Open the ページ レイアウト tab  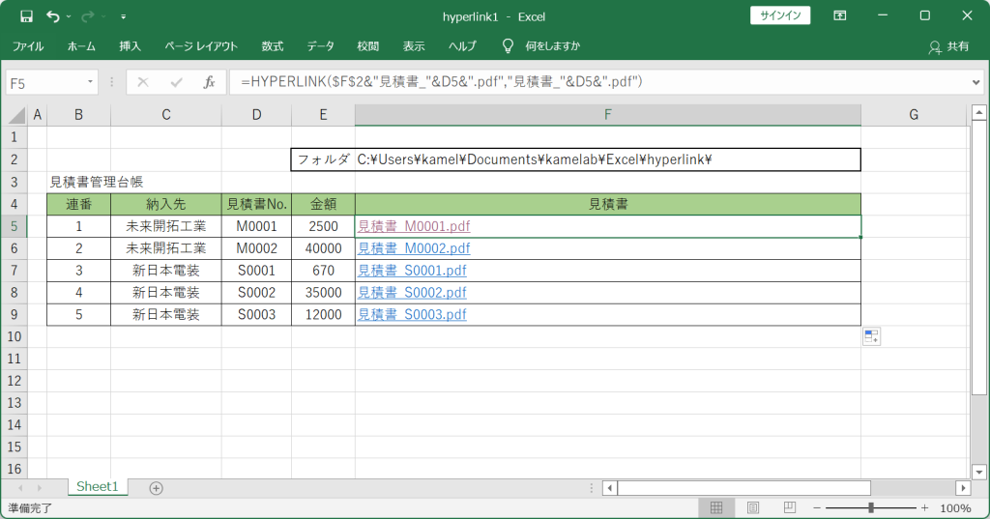[x=201, y=46]
